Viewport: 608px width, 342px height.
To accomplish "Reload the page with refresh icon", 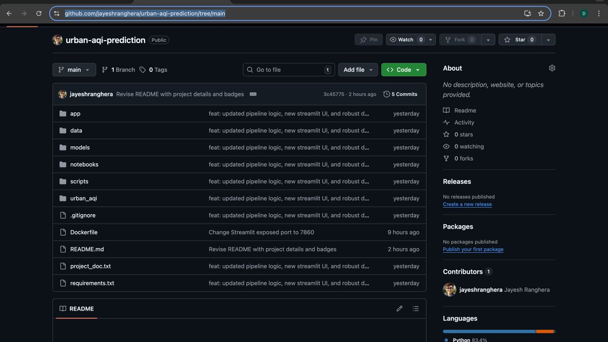I will point(39,14).
